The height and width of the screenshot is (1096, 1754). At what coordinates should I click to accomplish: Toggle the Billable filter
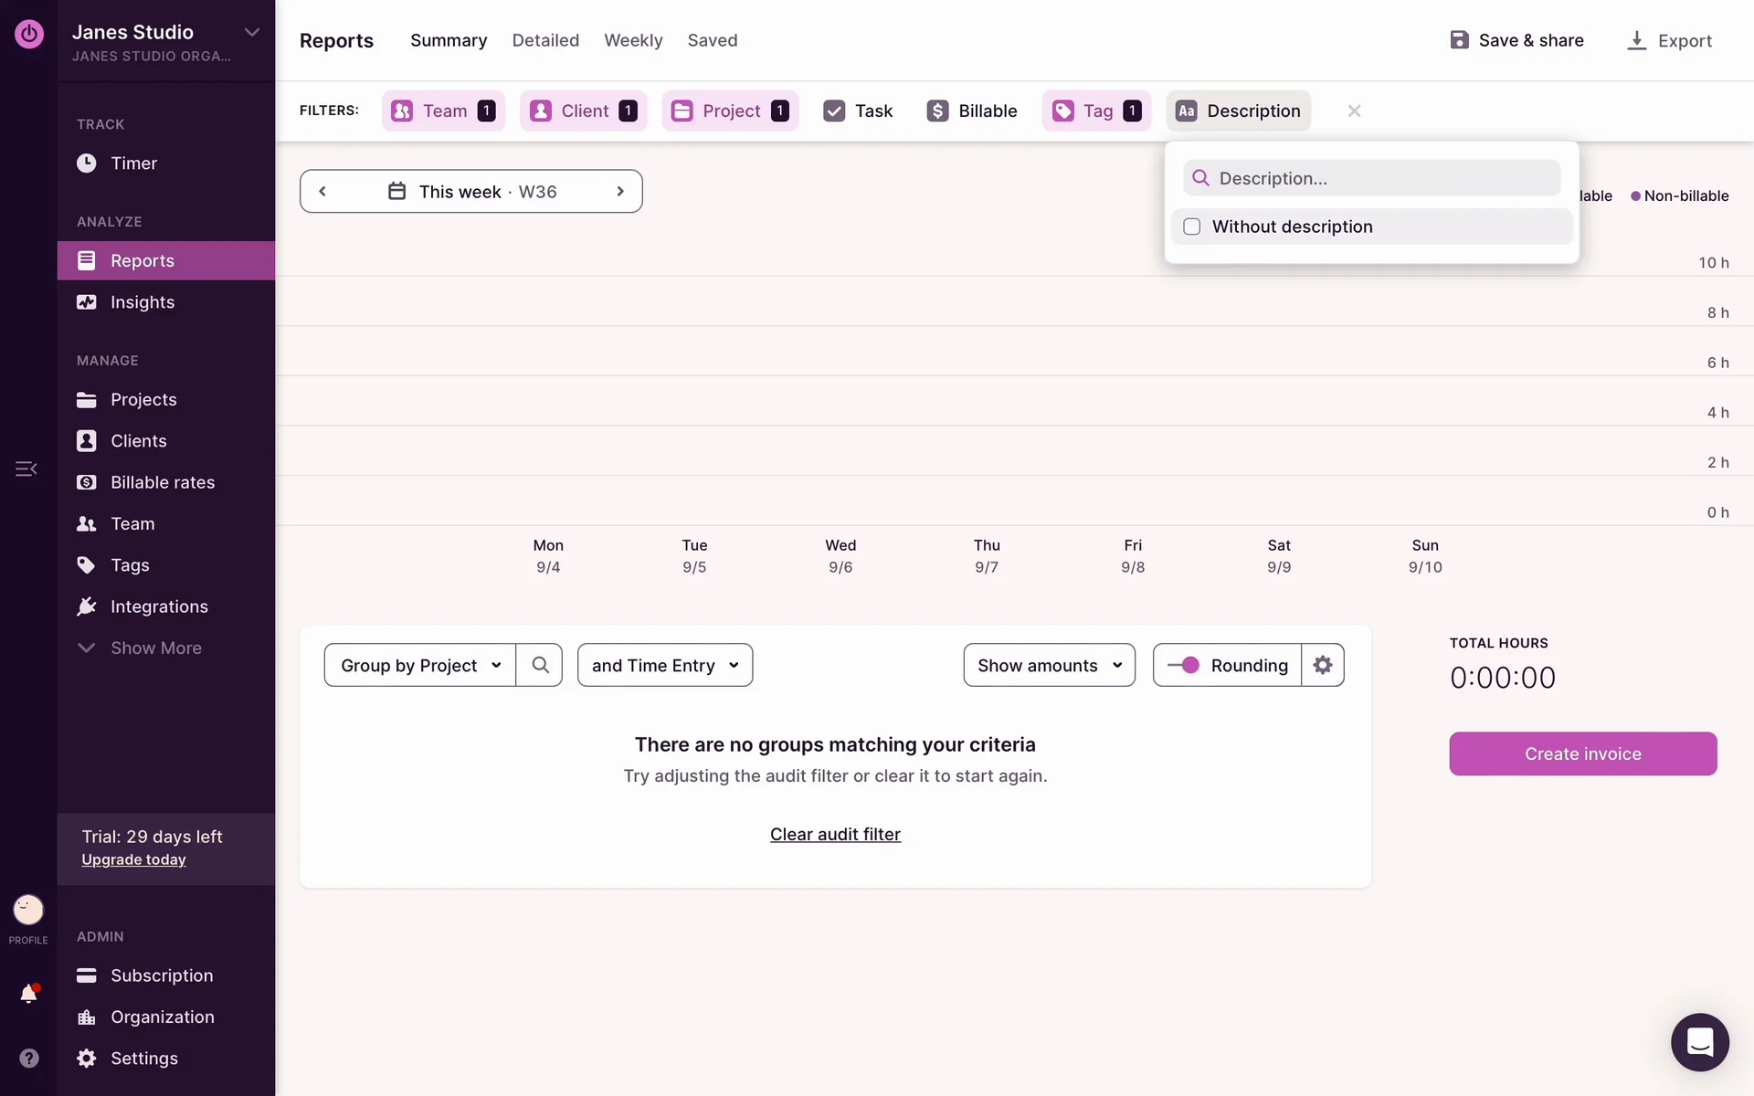click(972, 111)
